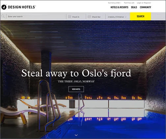Click the Design Hotels wordmark text
The height and width of the screenshot is (139, 166).
pos(22,7)
